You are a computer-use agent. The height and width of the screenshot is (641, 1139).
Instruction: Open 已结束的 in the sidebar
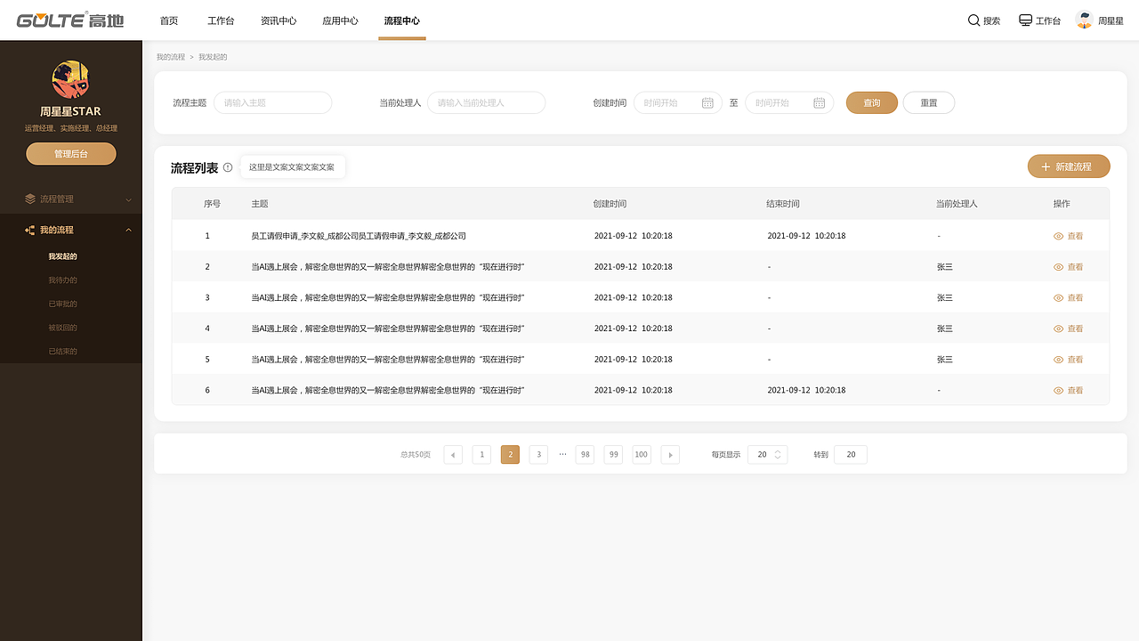click(x=62, y=352)
